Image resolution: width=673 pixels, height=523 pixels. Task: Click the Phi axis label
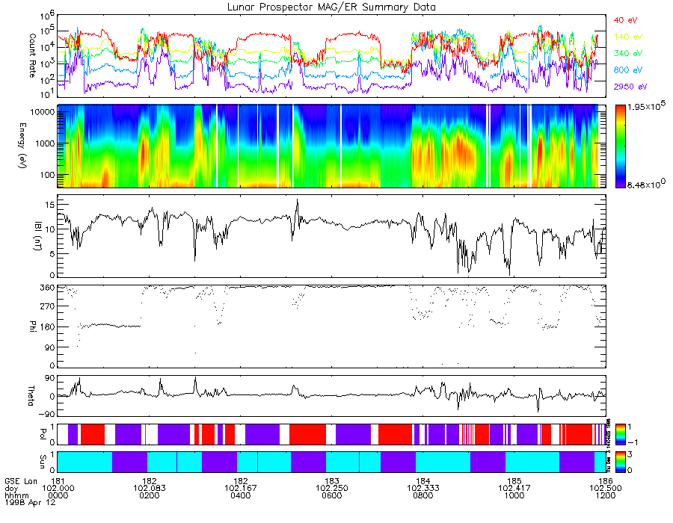(x=32, y=326)
